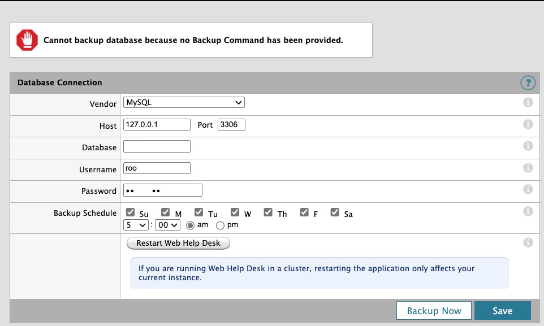Screen dimensions: 544x326
Task: Click the Save button
Action: click(502, 311)
